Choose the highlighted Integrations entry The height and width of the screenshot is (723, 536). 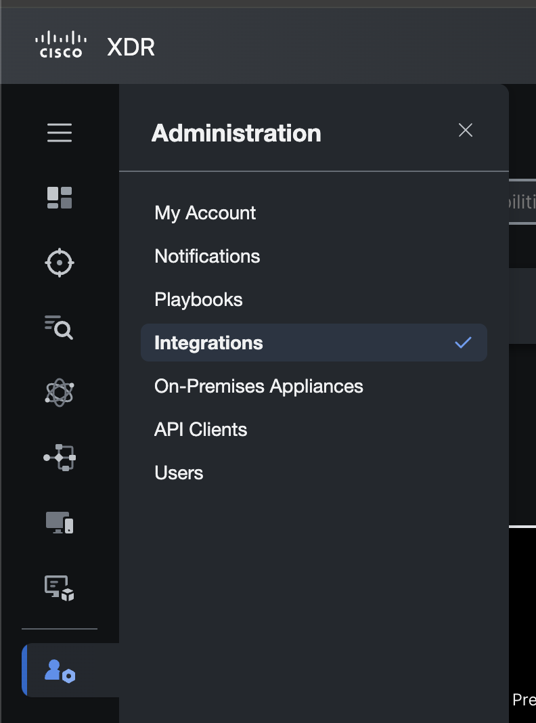point(208,343)
